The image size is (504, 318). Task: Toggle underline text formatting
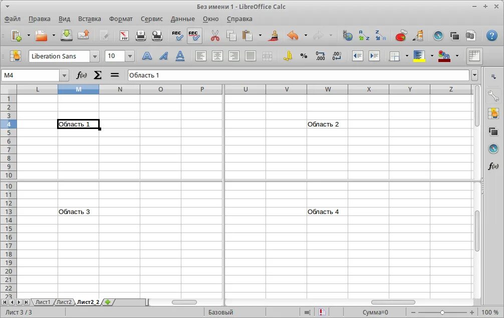(x=180, y=56)
